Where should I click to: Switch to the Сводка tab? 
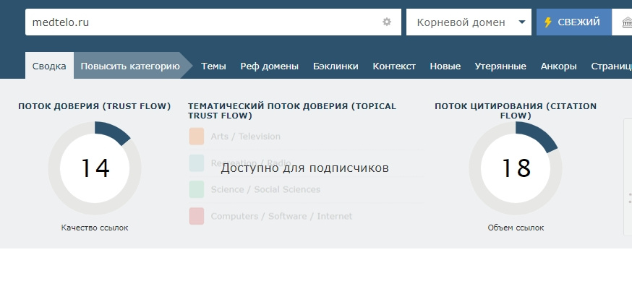(49, 66)
